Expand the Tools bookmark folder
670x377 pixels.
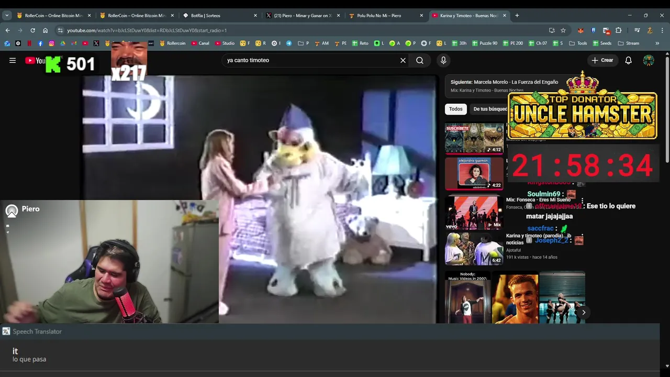tap(578, 43)
